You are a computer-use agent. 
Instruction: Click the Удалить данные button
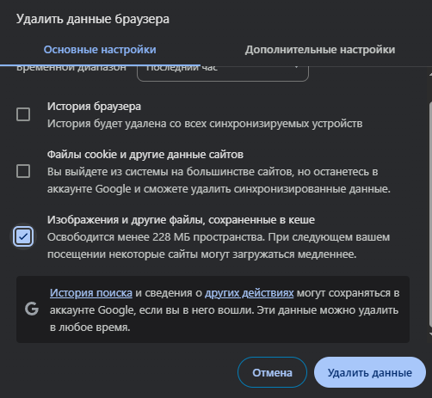click(x=370, y=372)
